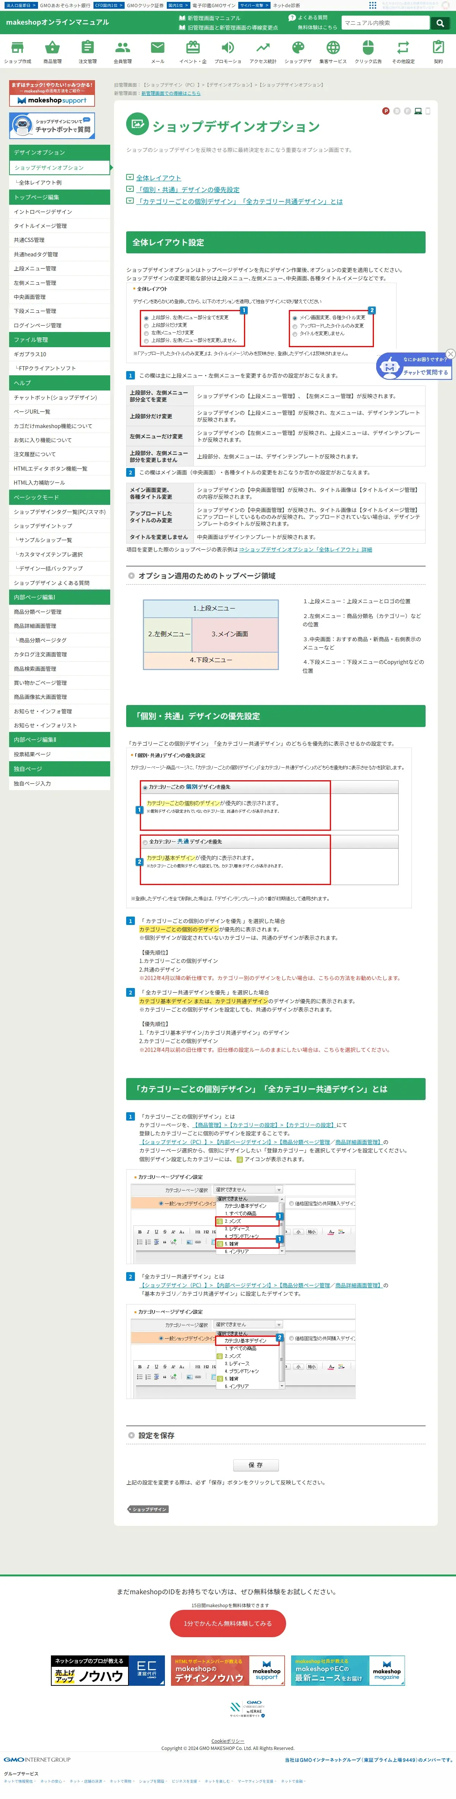The image size is (456, 1799).
Task: Open the ファイル管理 sidebar section
Action: click(59, 340)
